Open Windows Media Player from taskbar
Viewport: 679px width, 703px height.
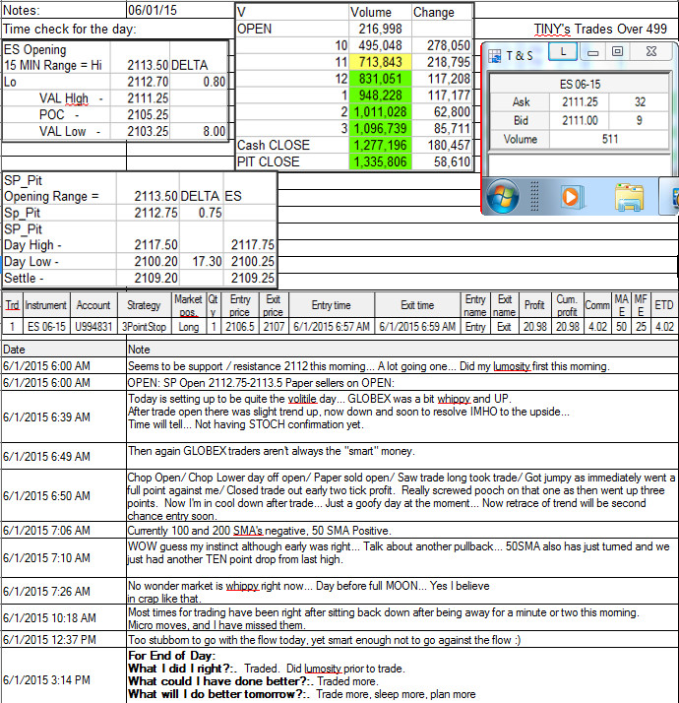point(571,197)
